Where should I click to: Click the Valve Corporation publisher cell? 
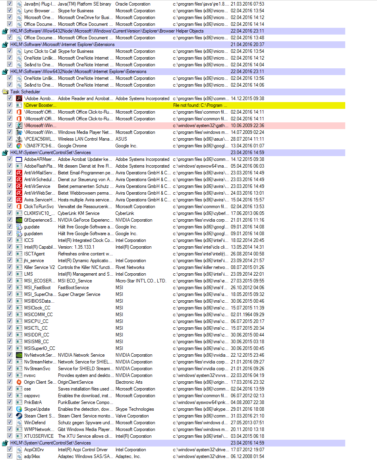[x=132, y=416]
